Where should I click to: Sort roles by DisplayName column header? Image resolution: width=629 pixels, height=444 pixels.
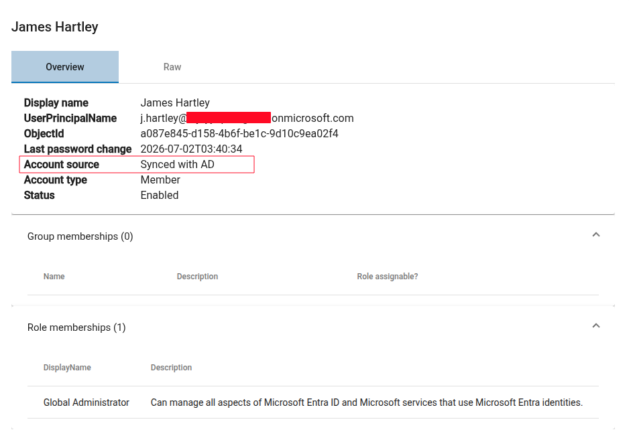[x=67, y=368]
